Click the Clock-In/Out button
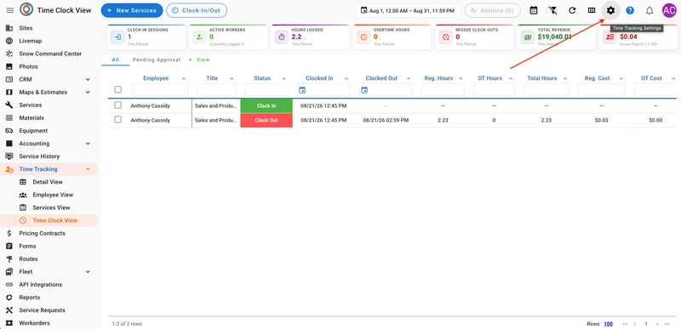 pyautogui.click(x=197, y=10)
